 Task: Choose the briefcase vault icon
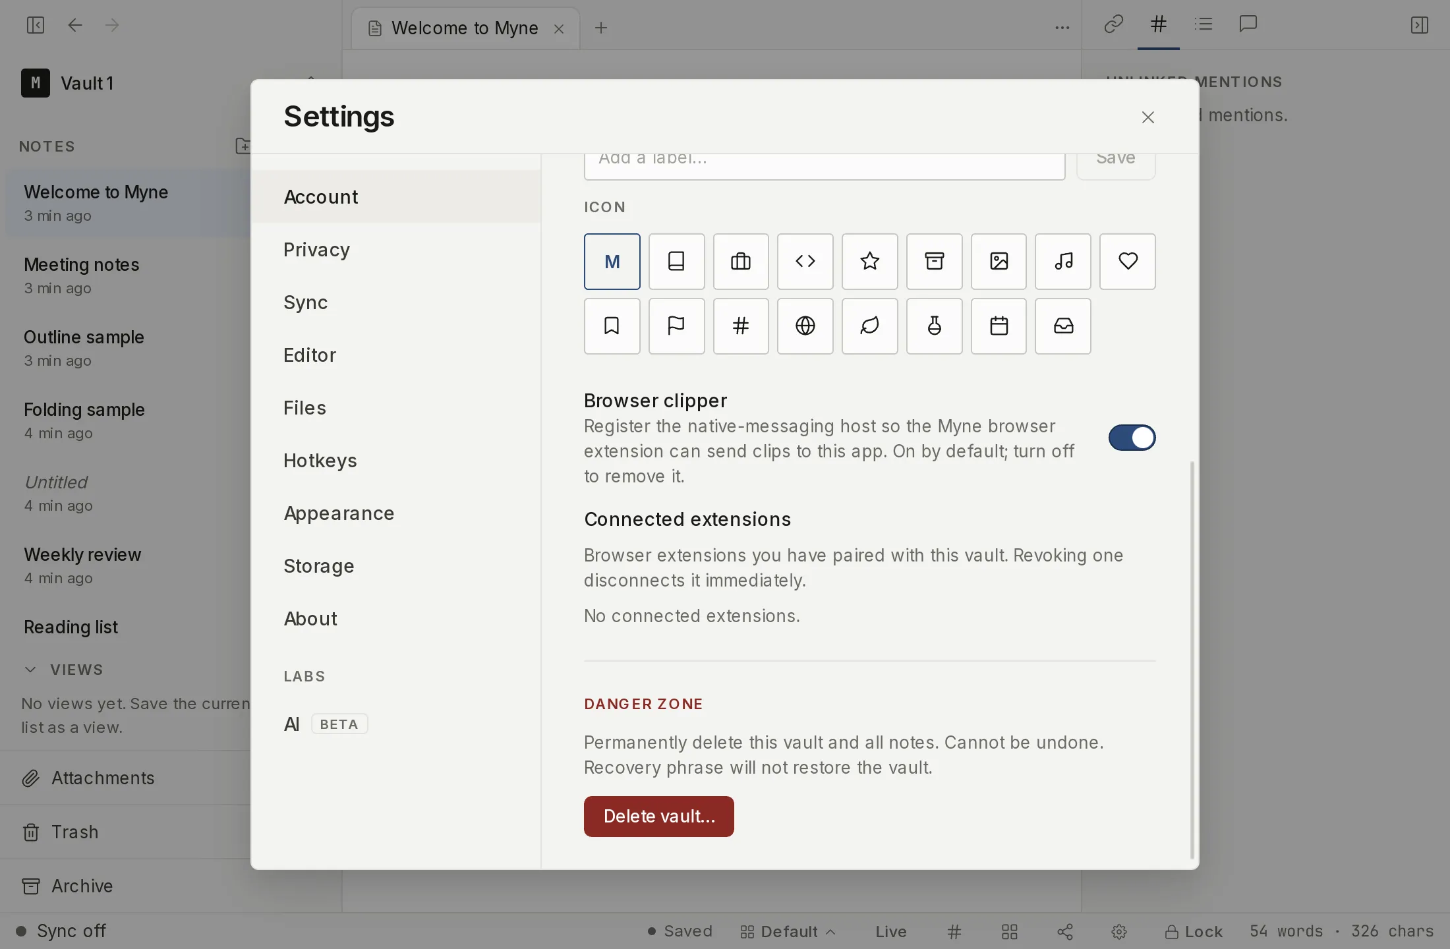click(741, 262)
